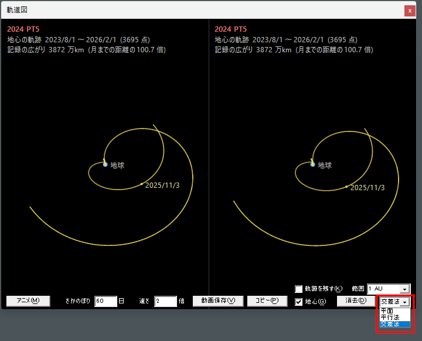Click the アニメ(M) animation button
Screen dimensions: 422x341
pos(28,301)
